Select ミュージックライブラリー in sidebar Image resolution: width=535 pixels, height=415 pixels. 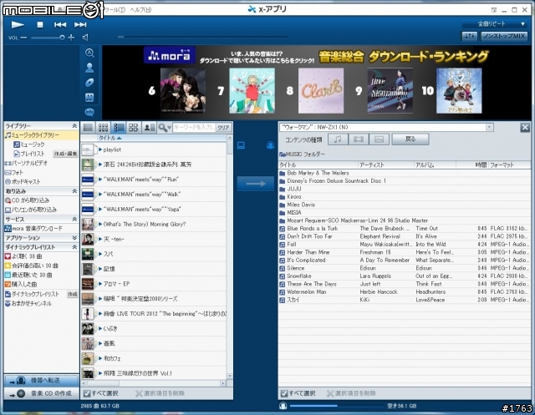[41, 135]
